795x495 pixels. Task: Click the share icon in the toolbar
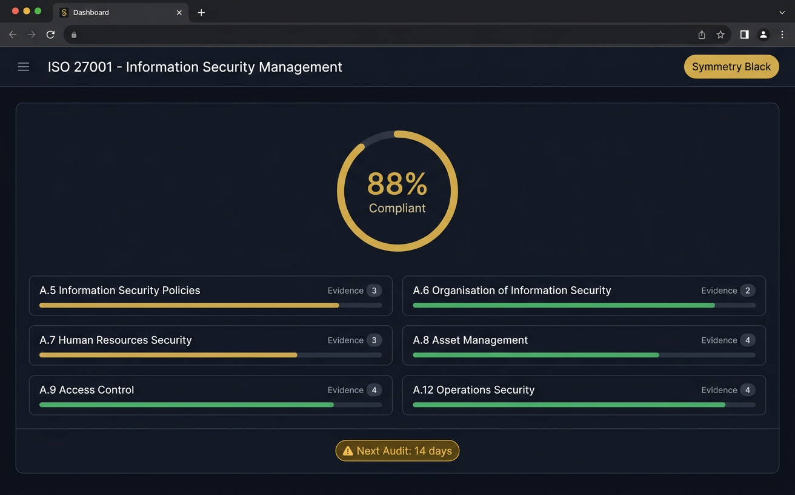pyautogui.click(x=701, y=35)
